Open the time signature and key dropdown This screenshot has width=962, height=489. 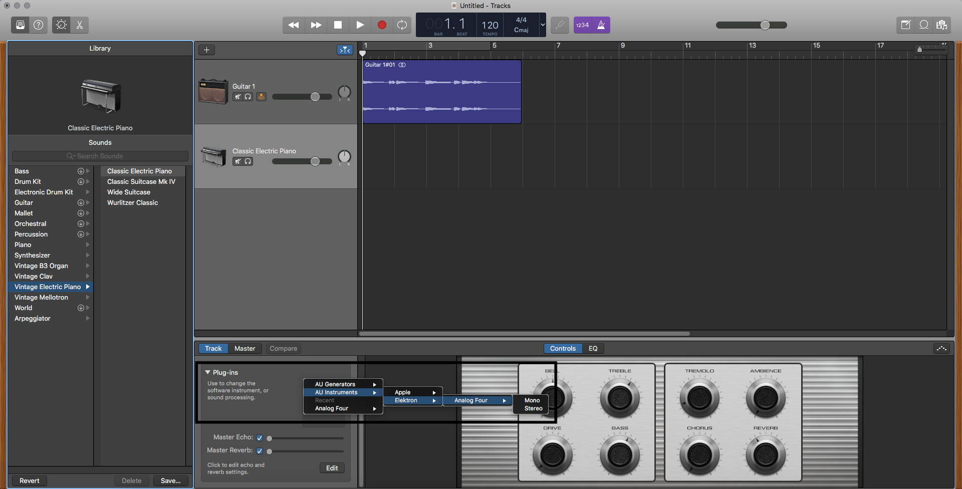(542, 25)
